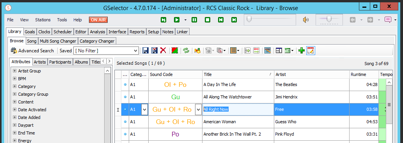The width and height of the screenshot is (403, 143).
Task: Click the tree with green diamond icon
Action: [247, 50]
